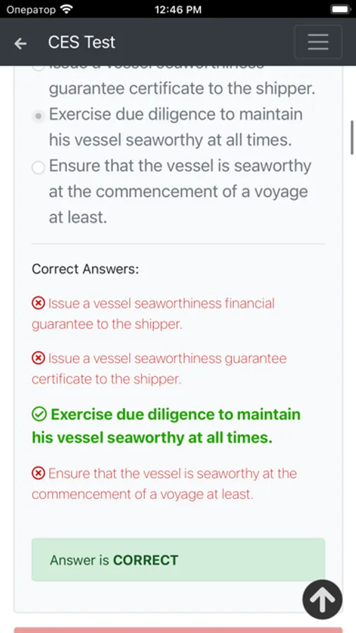Click red X beside 'guarantee certificate' answer
356x633 pixels.
(x=39, y=358)
